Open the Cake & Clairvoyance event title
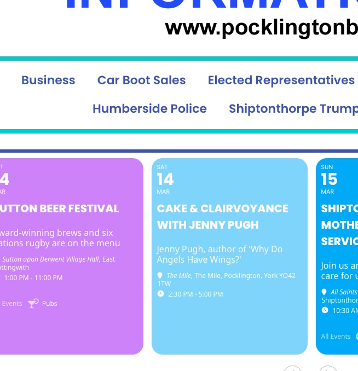 tap(222, 217)
